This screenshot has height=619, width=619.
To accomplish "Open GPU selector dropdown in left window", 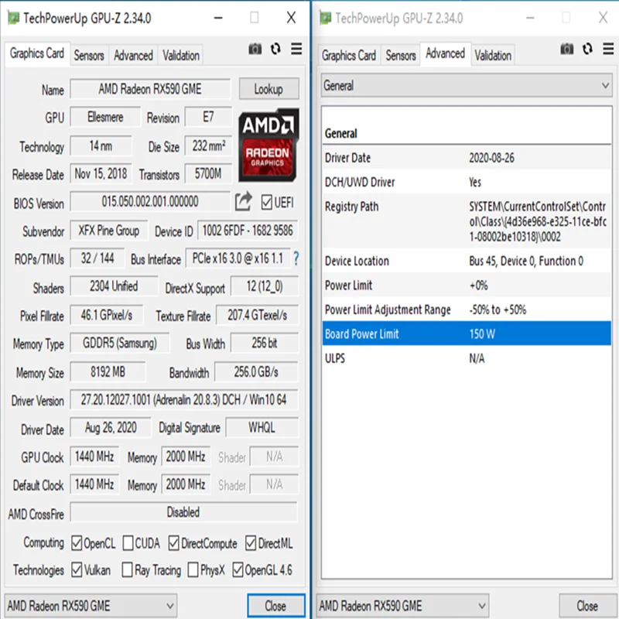I will (91, 606).
